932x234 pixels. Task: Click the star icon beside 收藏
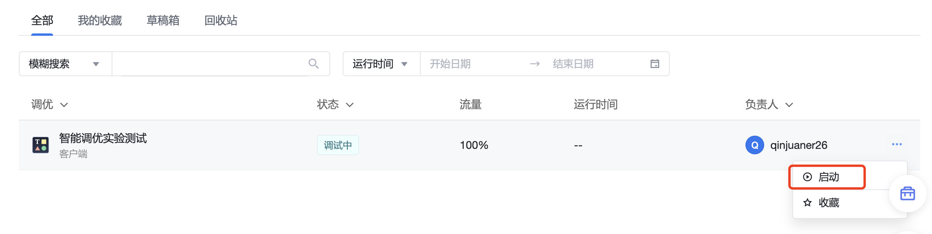[807, 203]
